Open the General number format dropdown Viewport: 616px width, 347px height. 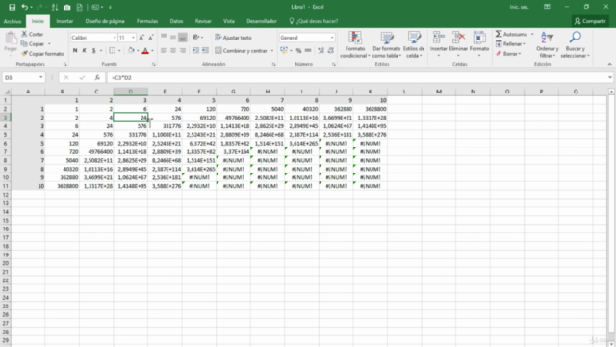332,38
